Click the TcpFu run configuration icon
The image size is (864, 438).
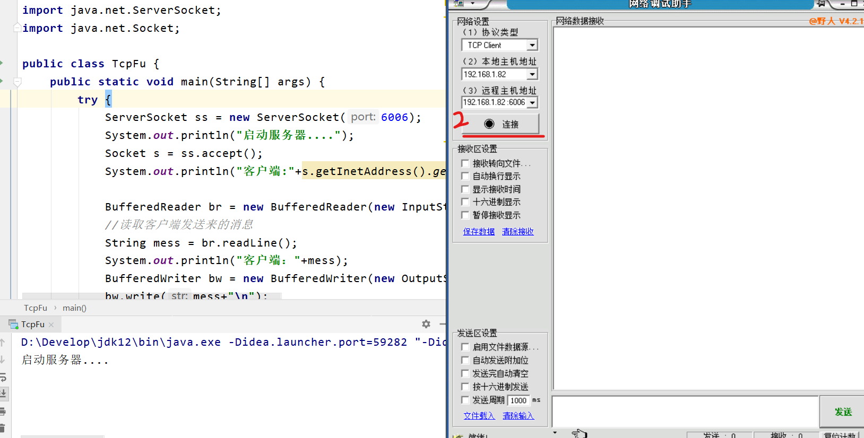(13, 324)
